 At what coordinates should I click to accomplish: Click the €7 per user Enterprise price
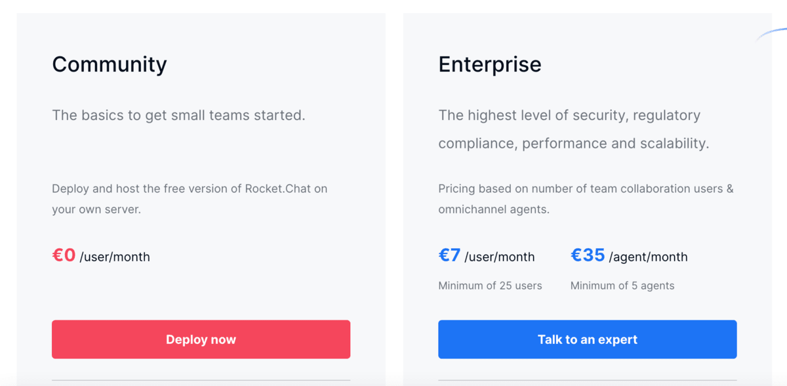(x=449, y=255)
